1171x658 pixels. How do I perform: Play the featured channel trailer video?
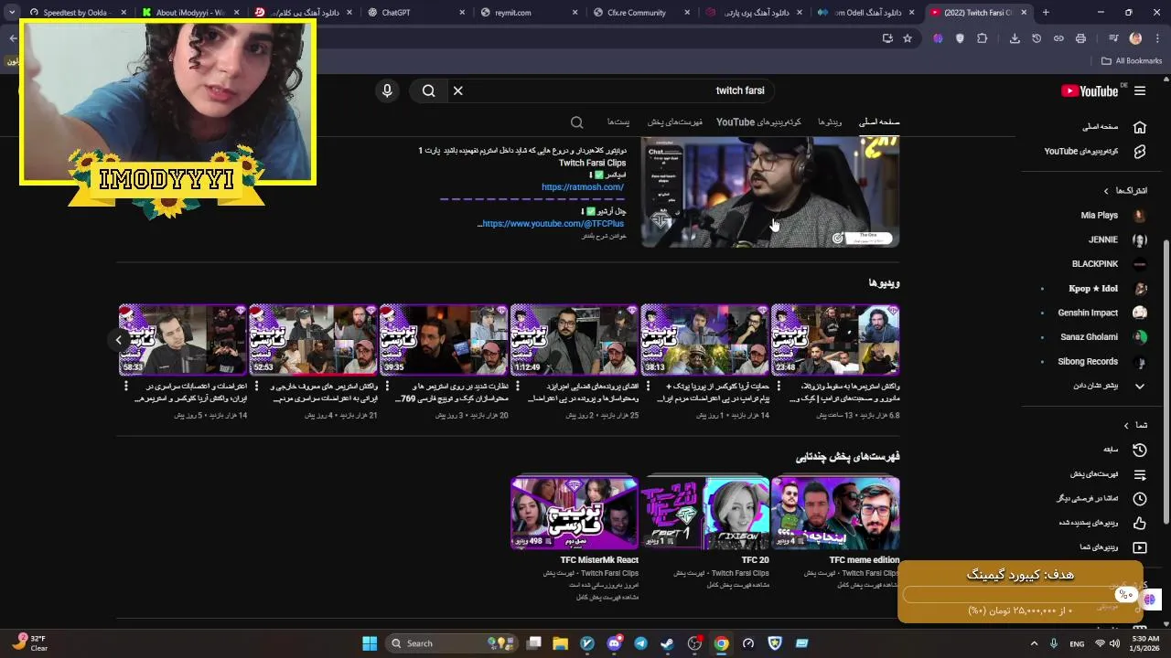click(x=770, y=192)
